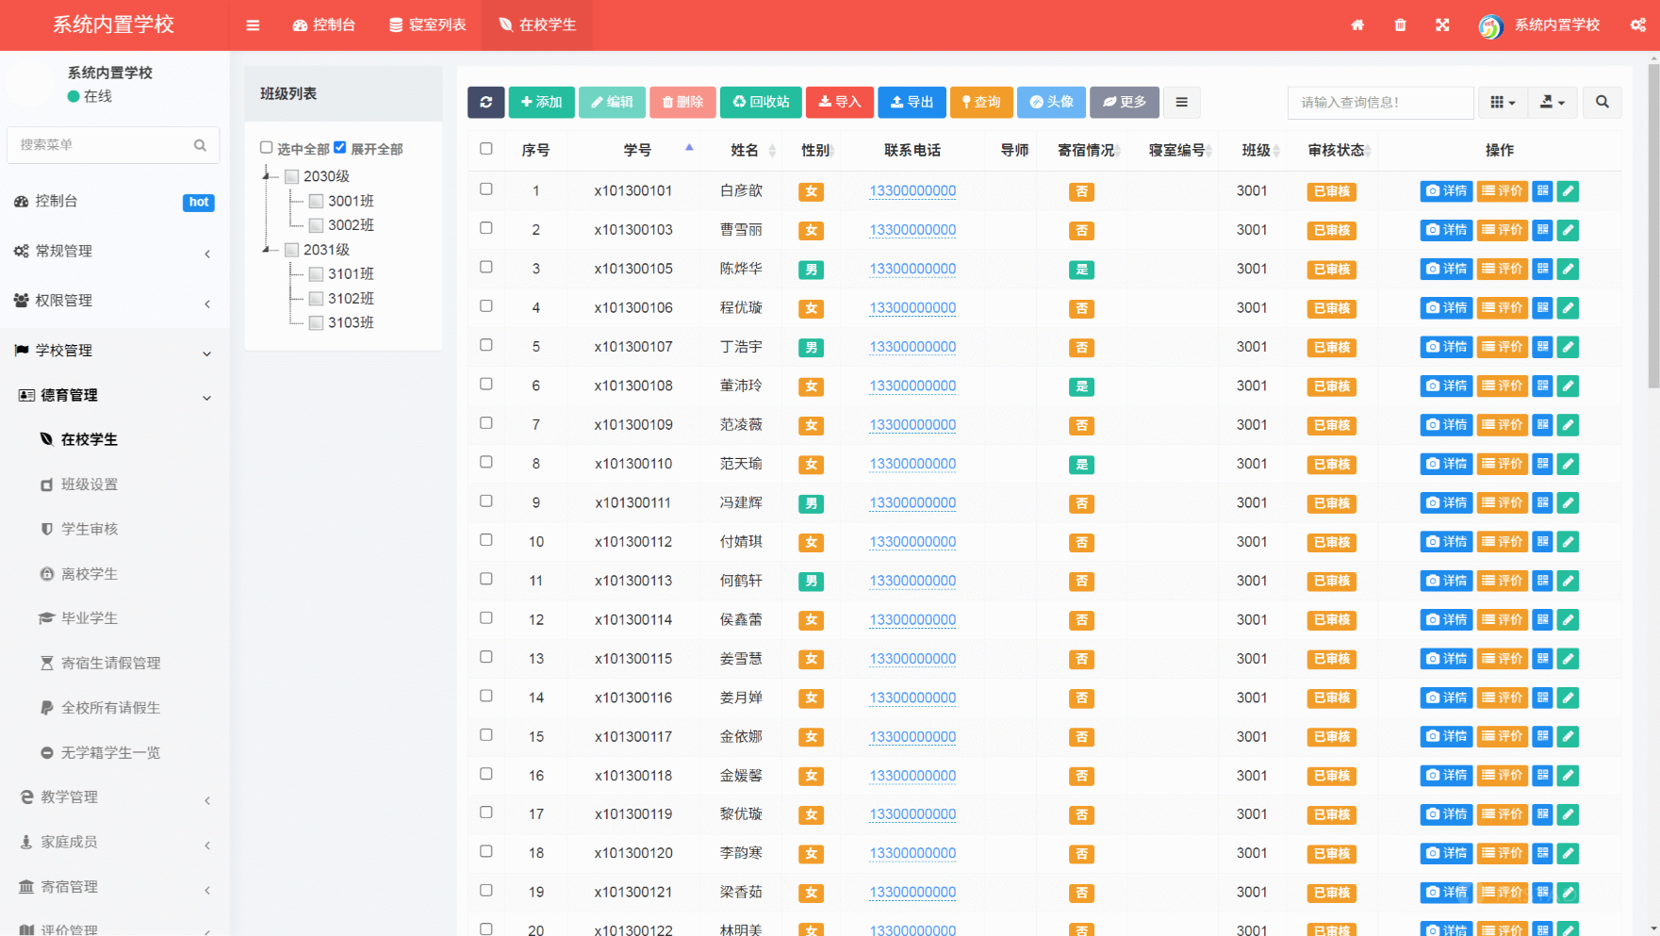Image resolution: width=1660 pixels, height=936 pixels.
Task: Click the list-view hamburger toolbar button
Action: tap(1181, 102)
